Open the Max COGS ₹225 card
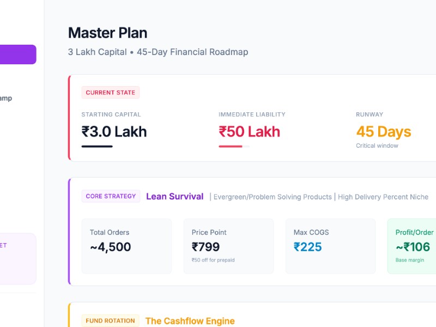Image resolution: width=436 pixels, height=327 pixels. pyautogui.click(x=330, y=246)
